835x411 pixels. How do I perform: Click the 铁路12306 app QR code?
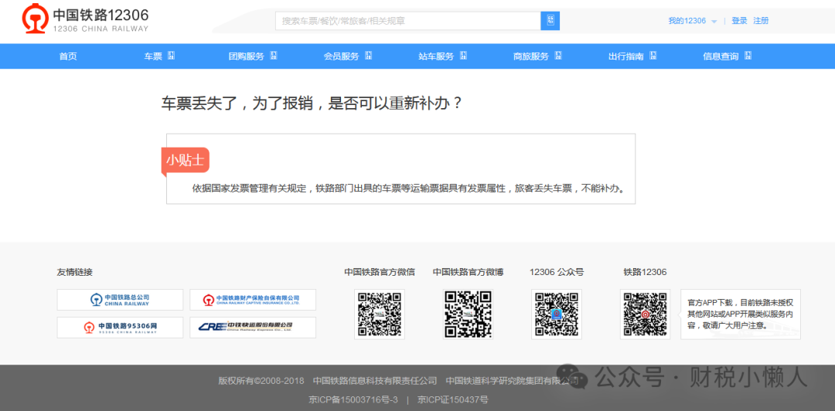click(x=645, y=314)
